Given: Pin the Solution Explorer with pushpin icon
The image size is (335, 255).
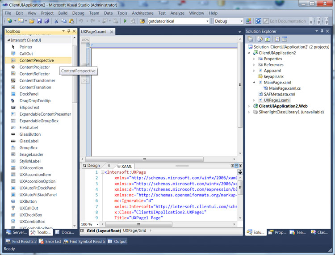Looking at the screenshot, I should [322, 31].
